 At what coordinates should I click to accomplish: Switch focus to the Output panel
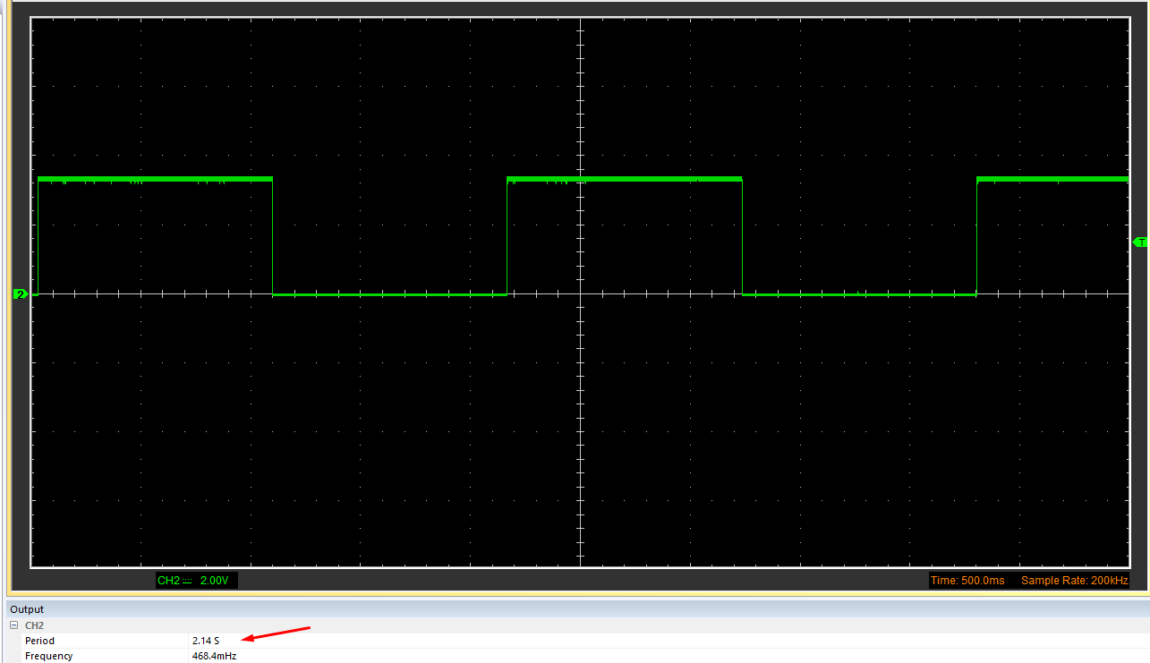click(x=27, y=608)
